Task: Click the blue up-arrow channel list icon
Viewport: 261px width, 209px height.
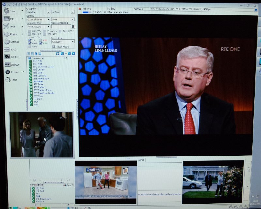Action: pos(36,54)
